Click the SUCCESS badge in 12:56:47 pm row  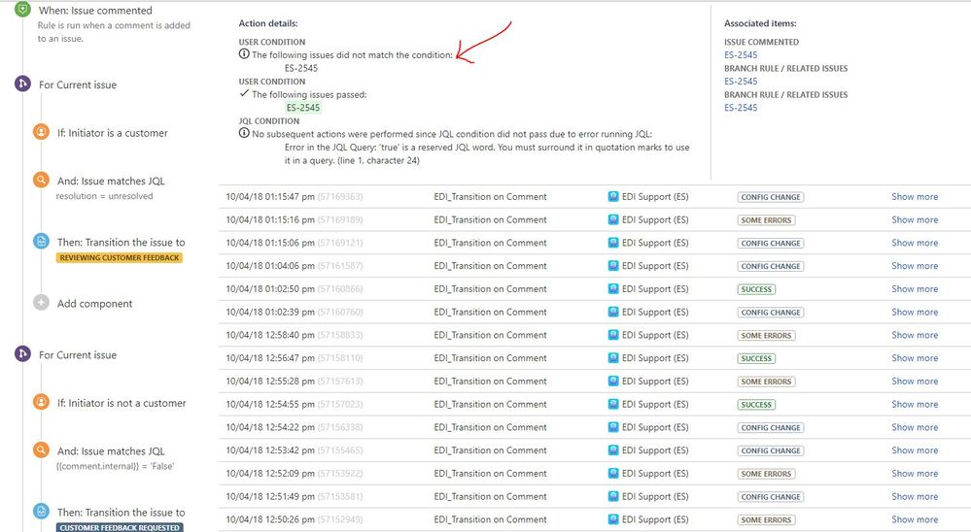pos(756,359)
